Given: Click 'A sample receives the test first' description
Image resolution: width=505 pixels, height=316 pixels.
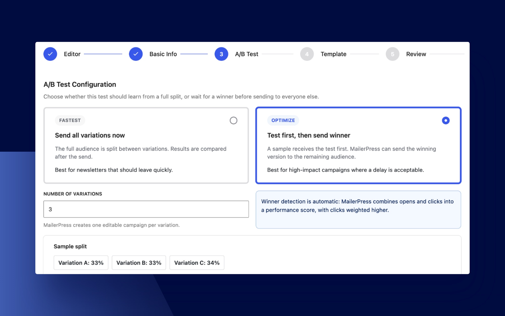Looking at the screenshot, I should [x=352, y=153].
